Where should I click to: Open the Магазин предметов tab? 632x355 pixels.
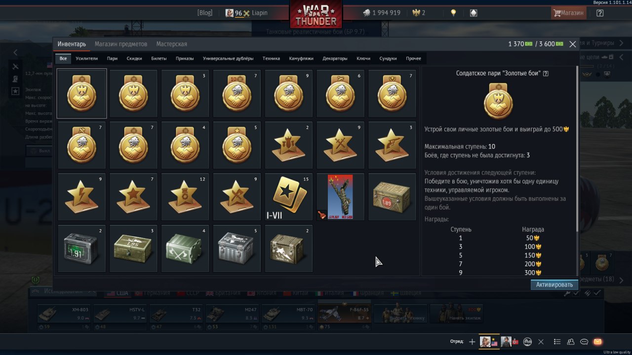tap(121, 44)
